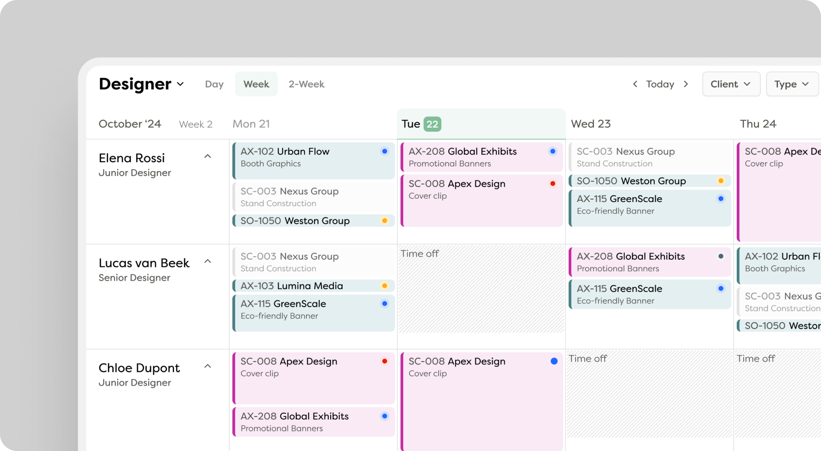Open Elena's Tuesday SC-008 Apex Design card
The width and height of the screenshot is (821, 451).
[481, 201]
